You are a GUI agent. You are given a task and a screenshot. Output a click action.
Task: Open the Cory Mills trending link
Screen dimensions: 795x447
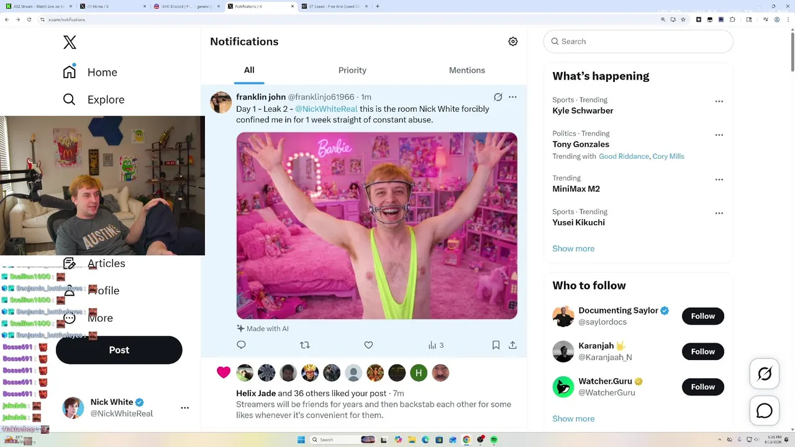click(x=668, y=156)
